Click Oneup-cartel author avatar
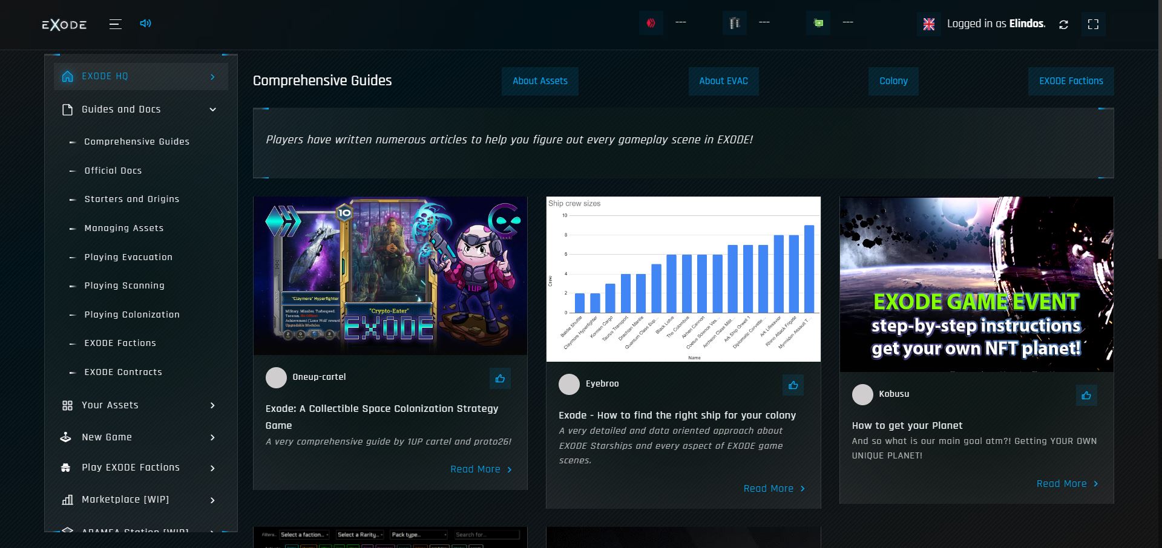The height and width of the screenshot is (548, 1162). coord(276,377)
